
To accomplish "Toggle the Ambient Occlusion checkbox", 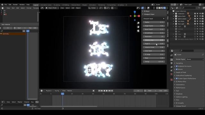I will 177,66.
